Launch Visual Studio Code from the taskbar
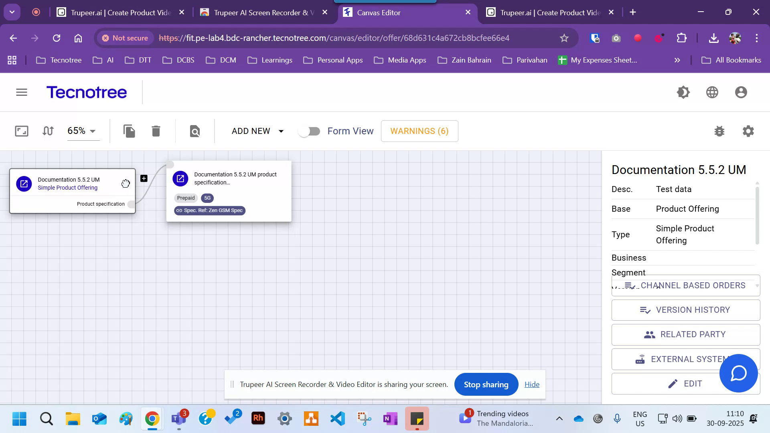Viewport: 770px width, 433px height. 337,419
